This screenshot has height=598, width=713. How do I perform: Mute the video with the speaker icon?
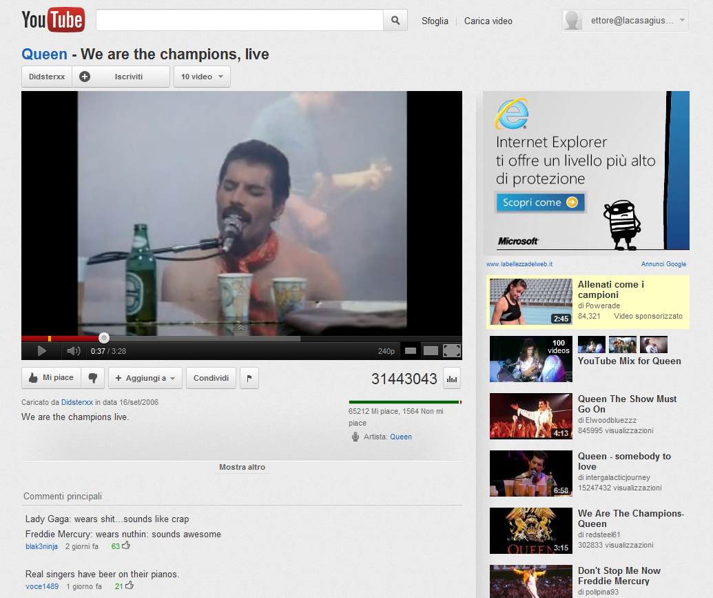pyautogui.click(x=73, y=351)
